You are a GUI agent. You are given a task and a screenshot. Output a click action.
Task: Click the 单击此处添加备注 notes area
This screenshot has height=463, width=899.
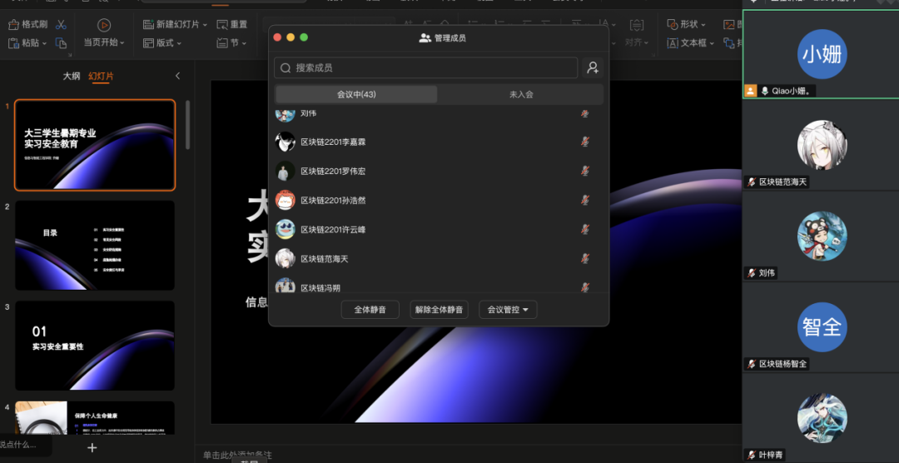[236, 456]
